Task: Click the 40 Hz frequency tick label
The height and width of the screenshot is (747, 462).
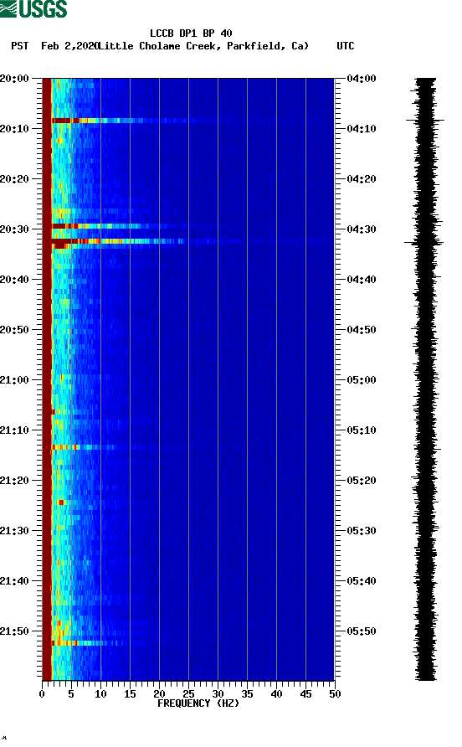Action: [x=277, y=694]
